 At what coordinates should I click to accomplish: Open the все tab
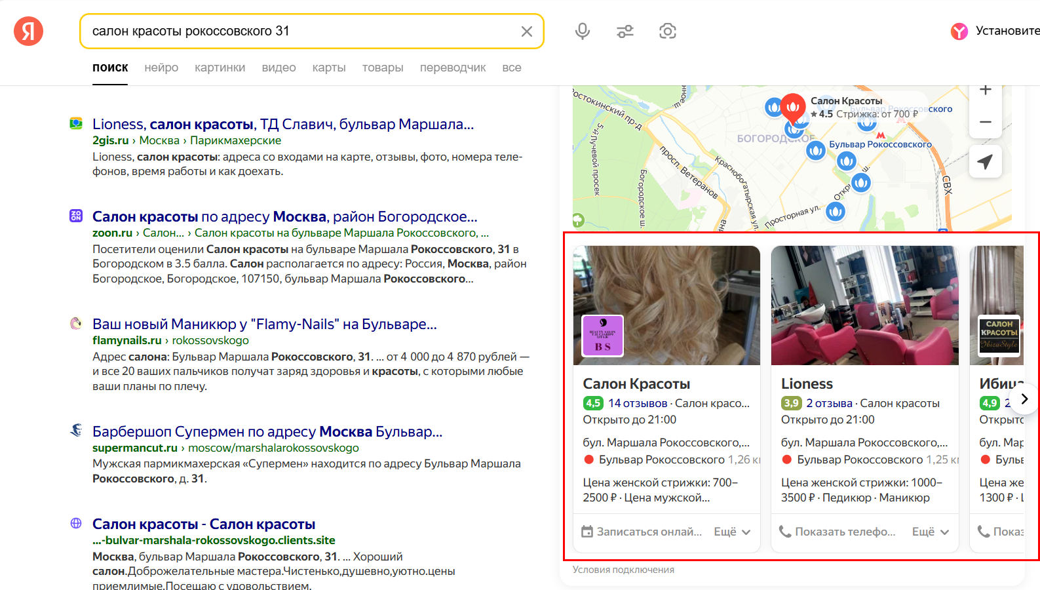pyautogui.click(x=512, y=68)
